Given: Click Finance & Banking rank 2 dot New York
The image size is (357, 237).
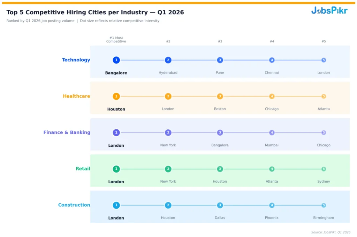Looking at the screenshot, I should click(168, 132).
